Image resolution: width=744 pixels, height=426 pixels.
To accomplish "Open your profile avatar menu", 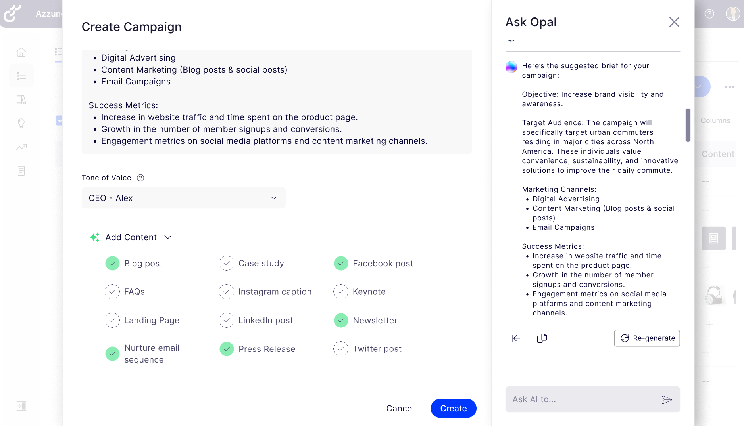I will tap(733, 14).
